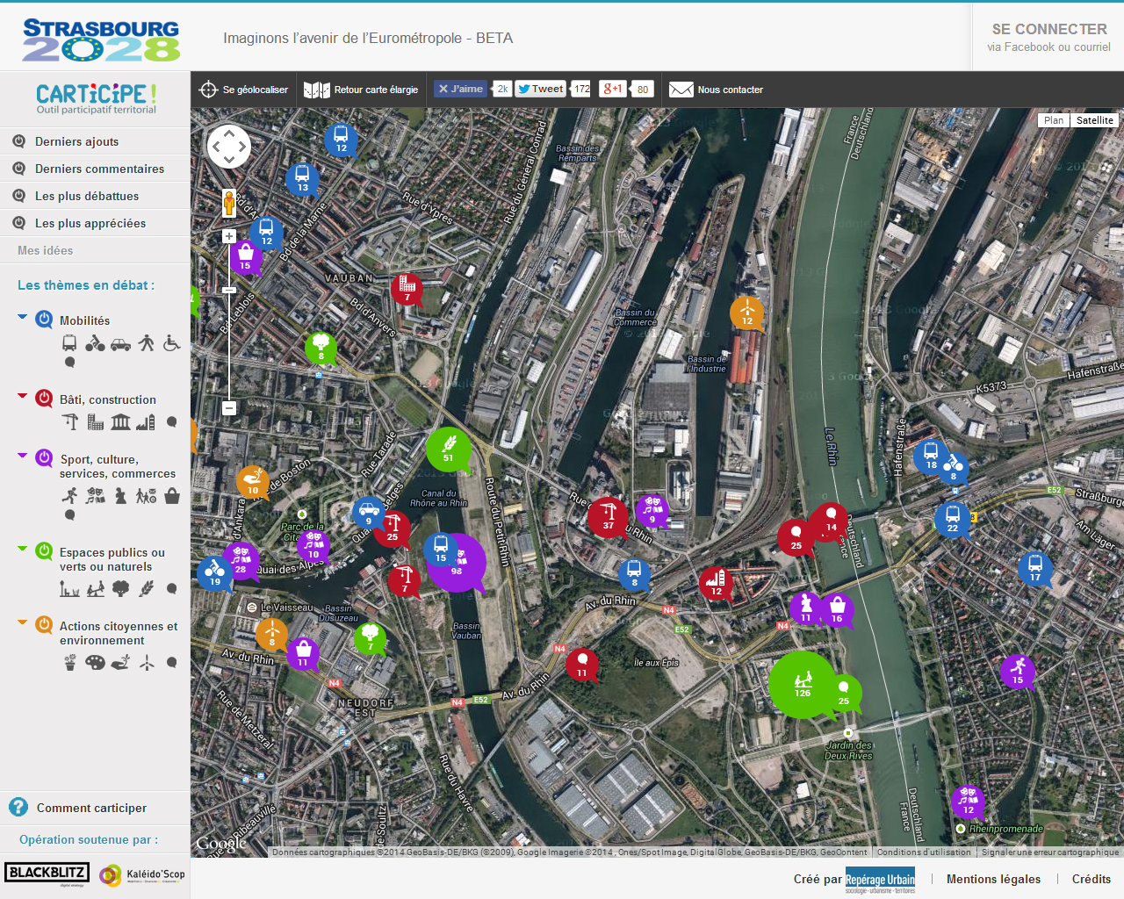Click the Se géolocaliser crosshair icon
This screenshot has height=899, width=1124.
[208, 90]
